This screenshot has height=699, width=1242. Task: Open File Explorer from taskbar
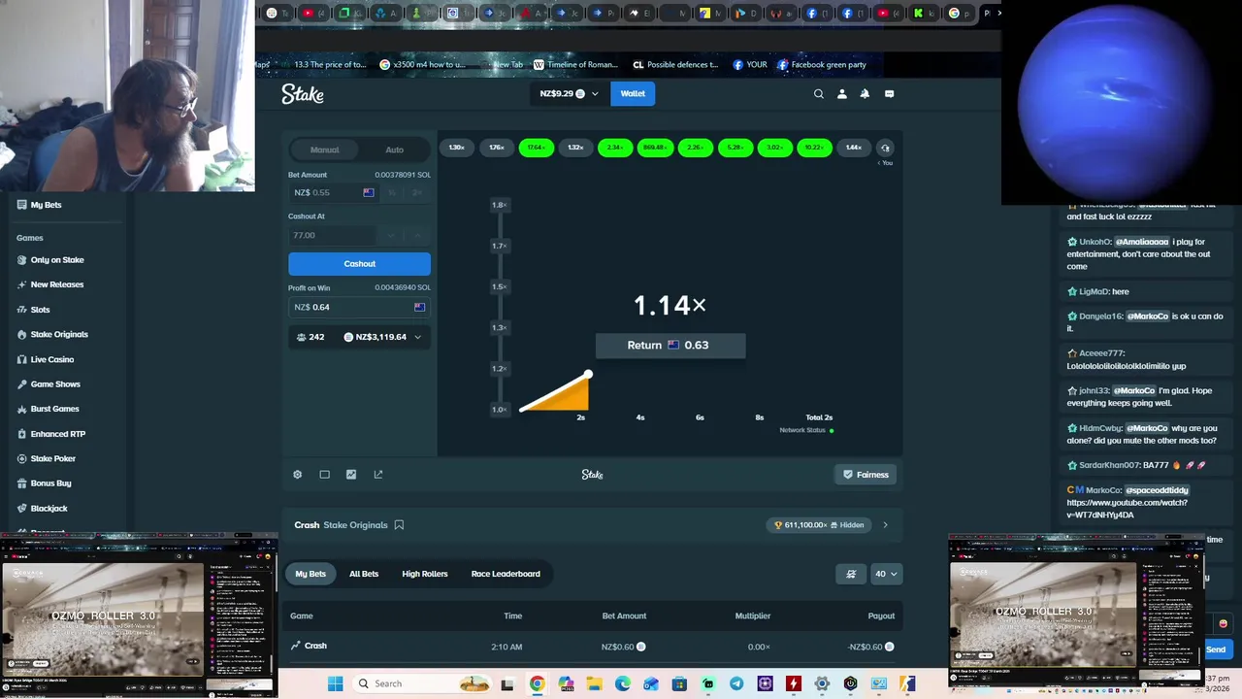pyautogui.click(x=594, y=683)
